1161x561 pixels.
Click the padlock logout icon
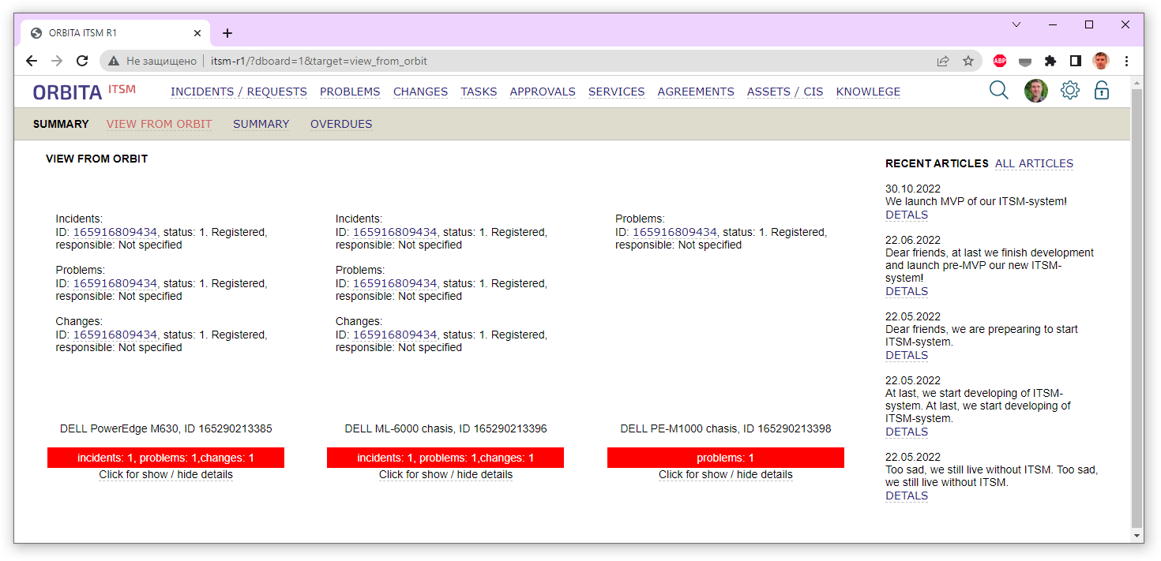[1101, 91]
